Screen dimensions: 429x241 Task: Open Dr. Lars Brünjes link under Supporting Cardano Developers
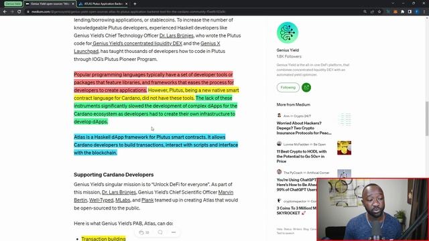[x=119, y=192]
